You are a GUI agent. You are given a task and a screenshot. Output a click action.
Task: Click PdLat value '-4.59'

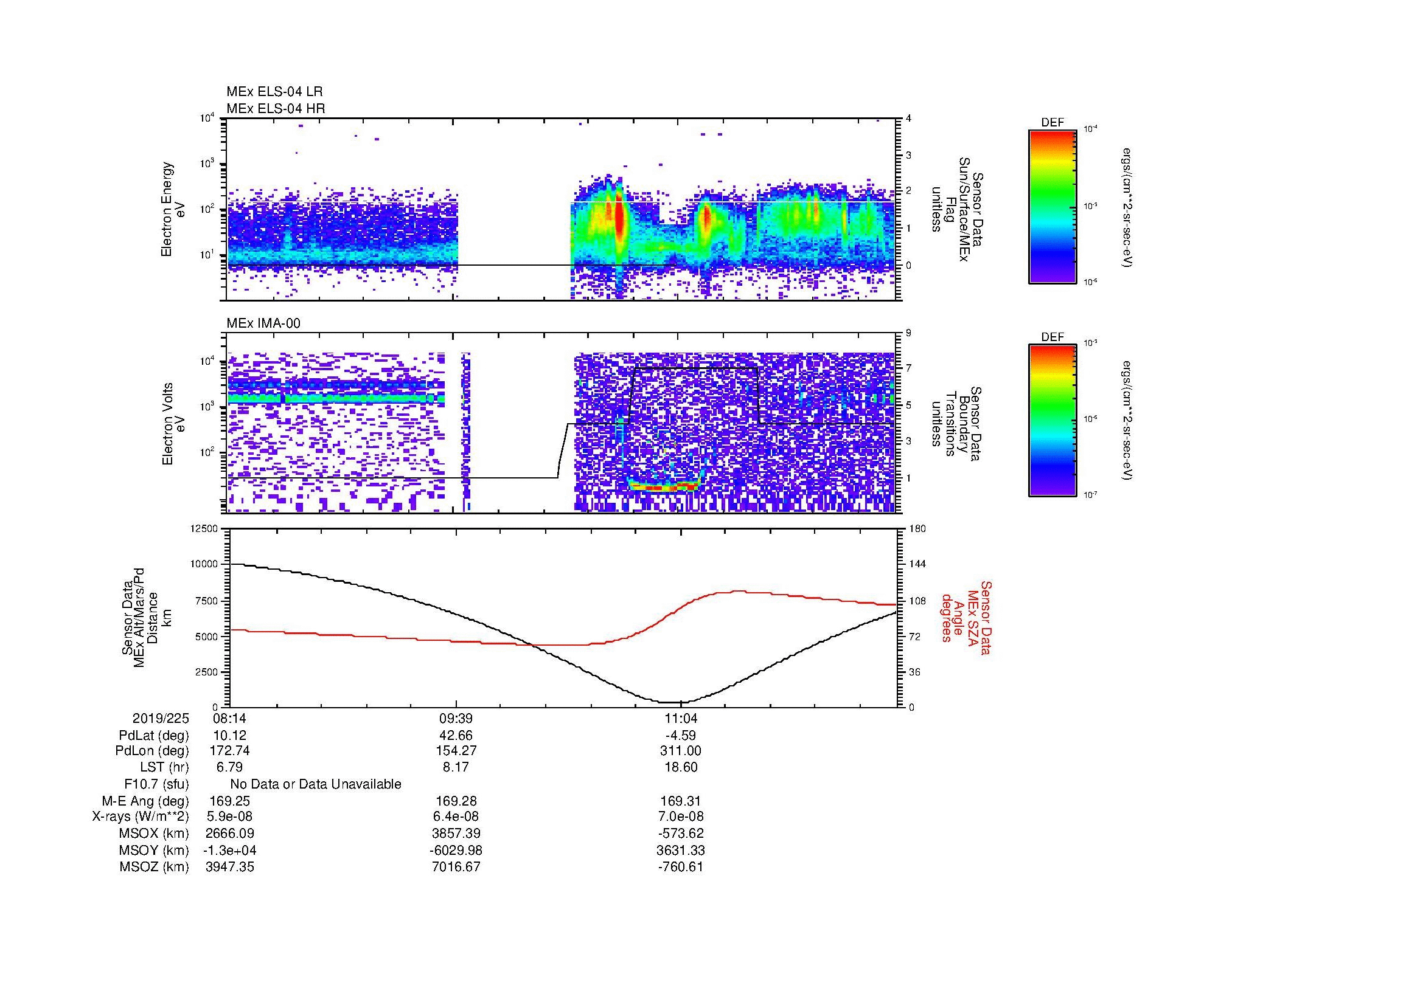[x=681, y=736]
